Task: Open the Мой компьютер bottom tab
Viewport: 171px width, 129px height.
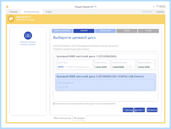Action: tap(62, 118)
